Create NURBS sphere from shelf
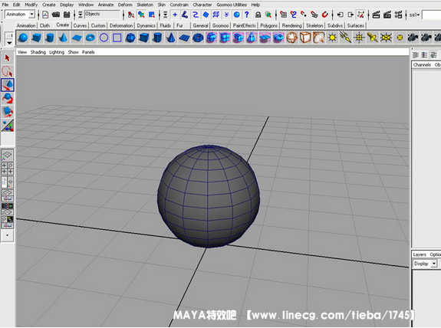Image resolution: width=441 pixels, height=328 pixels. point(23,38)
